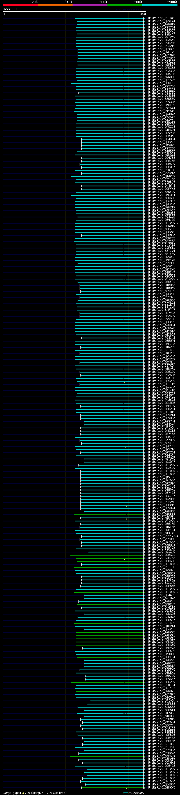Viewport: 180px width, 795px height.
Task: Open hit UniRef100_B9GUW7
Action: click(161, 691)
